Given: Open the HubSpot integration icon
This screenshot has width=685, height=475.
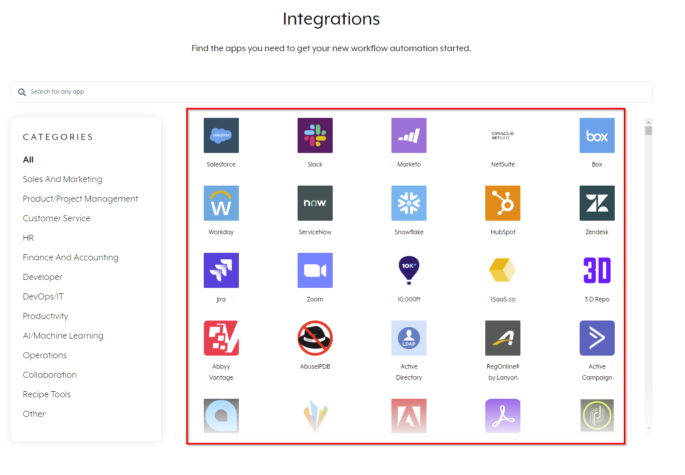Looking at the screenshot, I should pos(502,203).
